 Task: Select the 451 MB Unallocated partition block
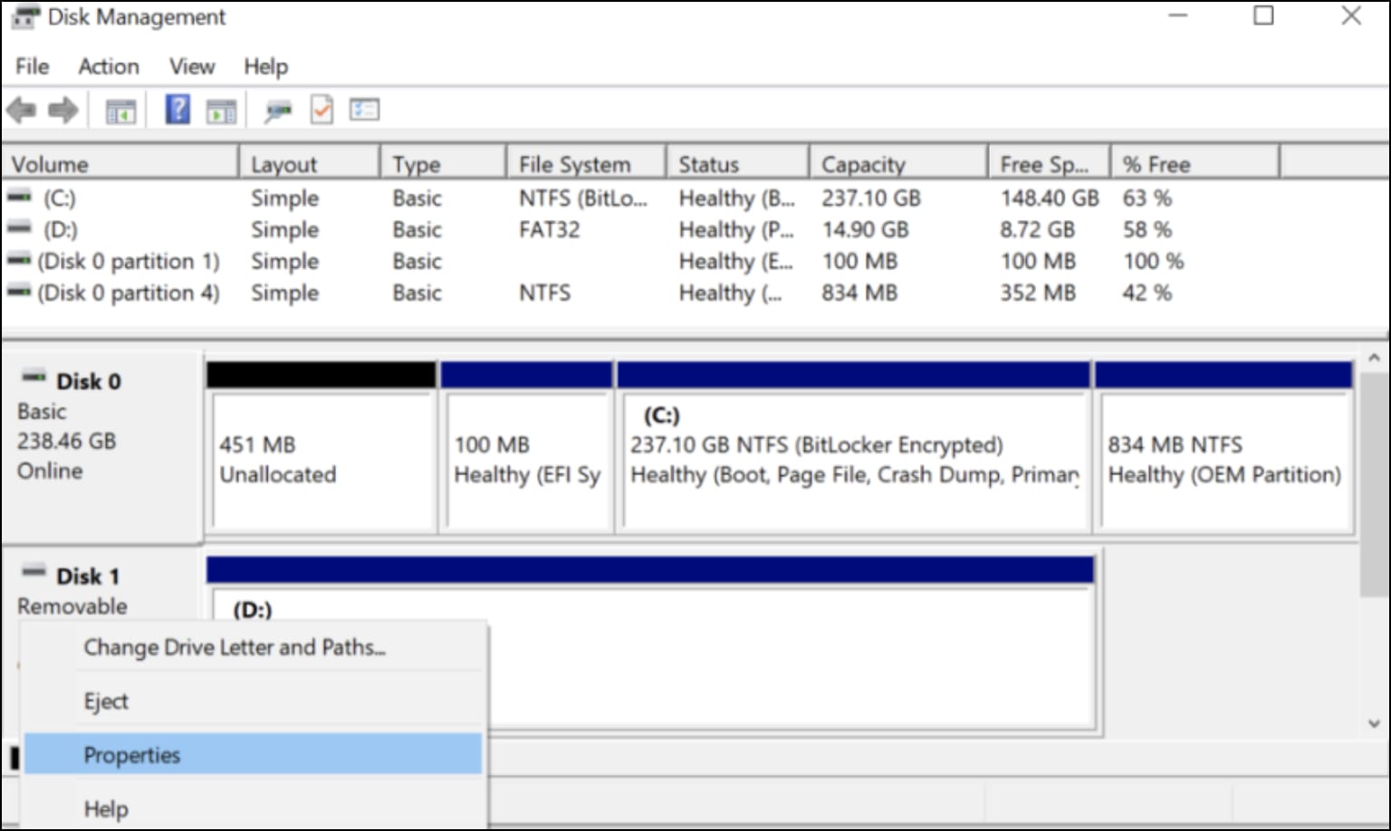coord(321,459)
